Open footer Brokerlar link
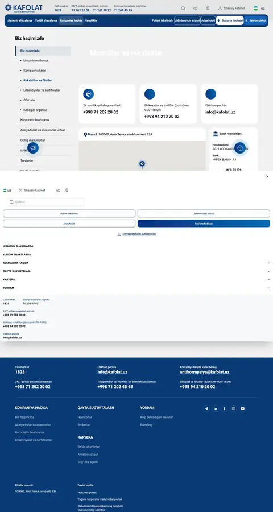This screenshot has width=273, height=512. pyautogui.click(x=84, y=425)
